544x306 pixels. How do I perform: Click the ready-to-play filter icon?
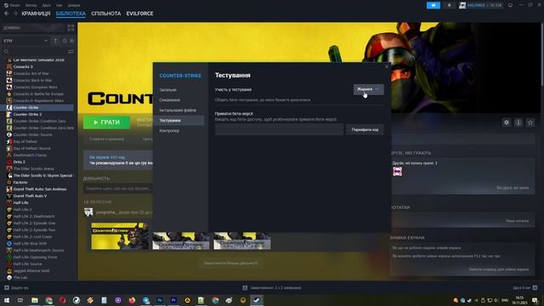[x=71, y=41]
